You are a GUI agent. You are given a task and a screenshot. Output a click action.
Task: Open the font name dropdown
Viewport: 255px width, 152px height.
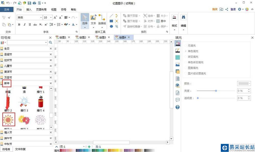(41, 17)
